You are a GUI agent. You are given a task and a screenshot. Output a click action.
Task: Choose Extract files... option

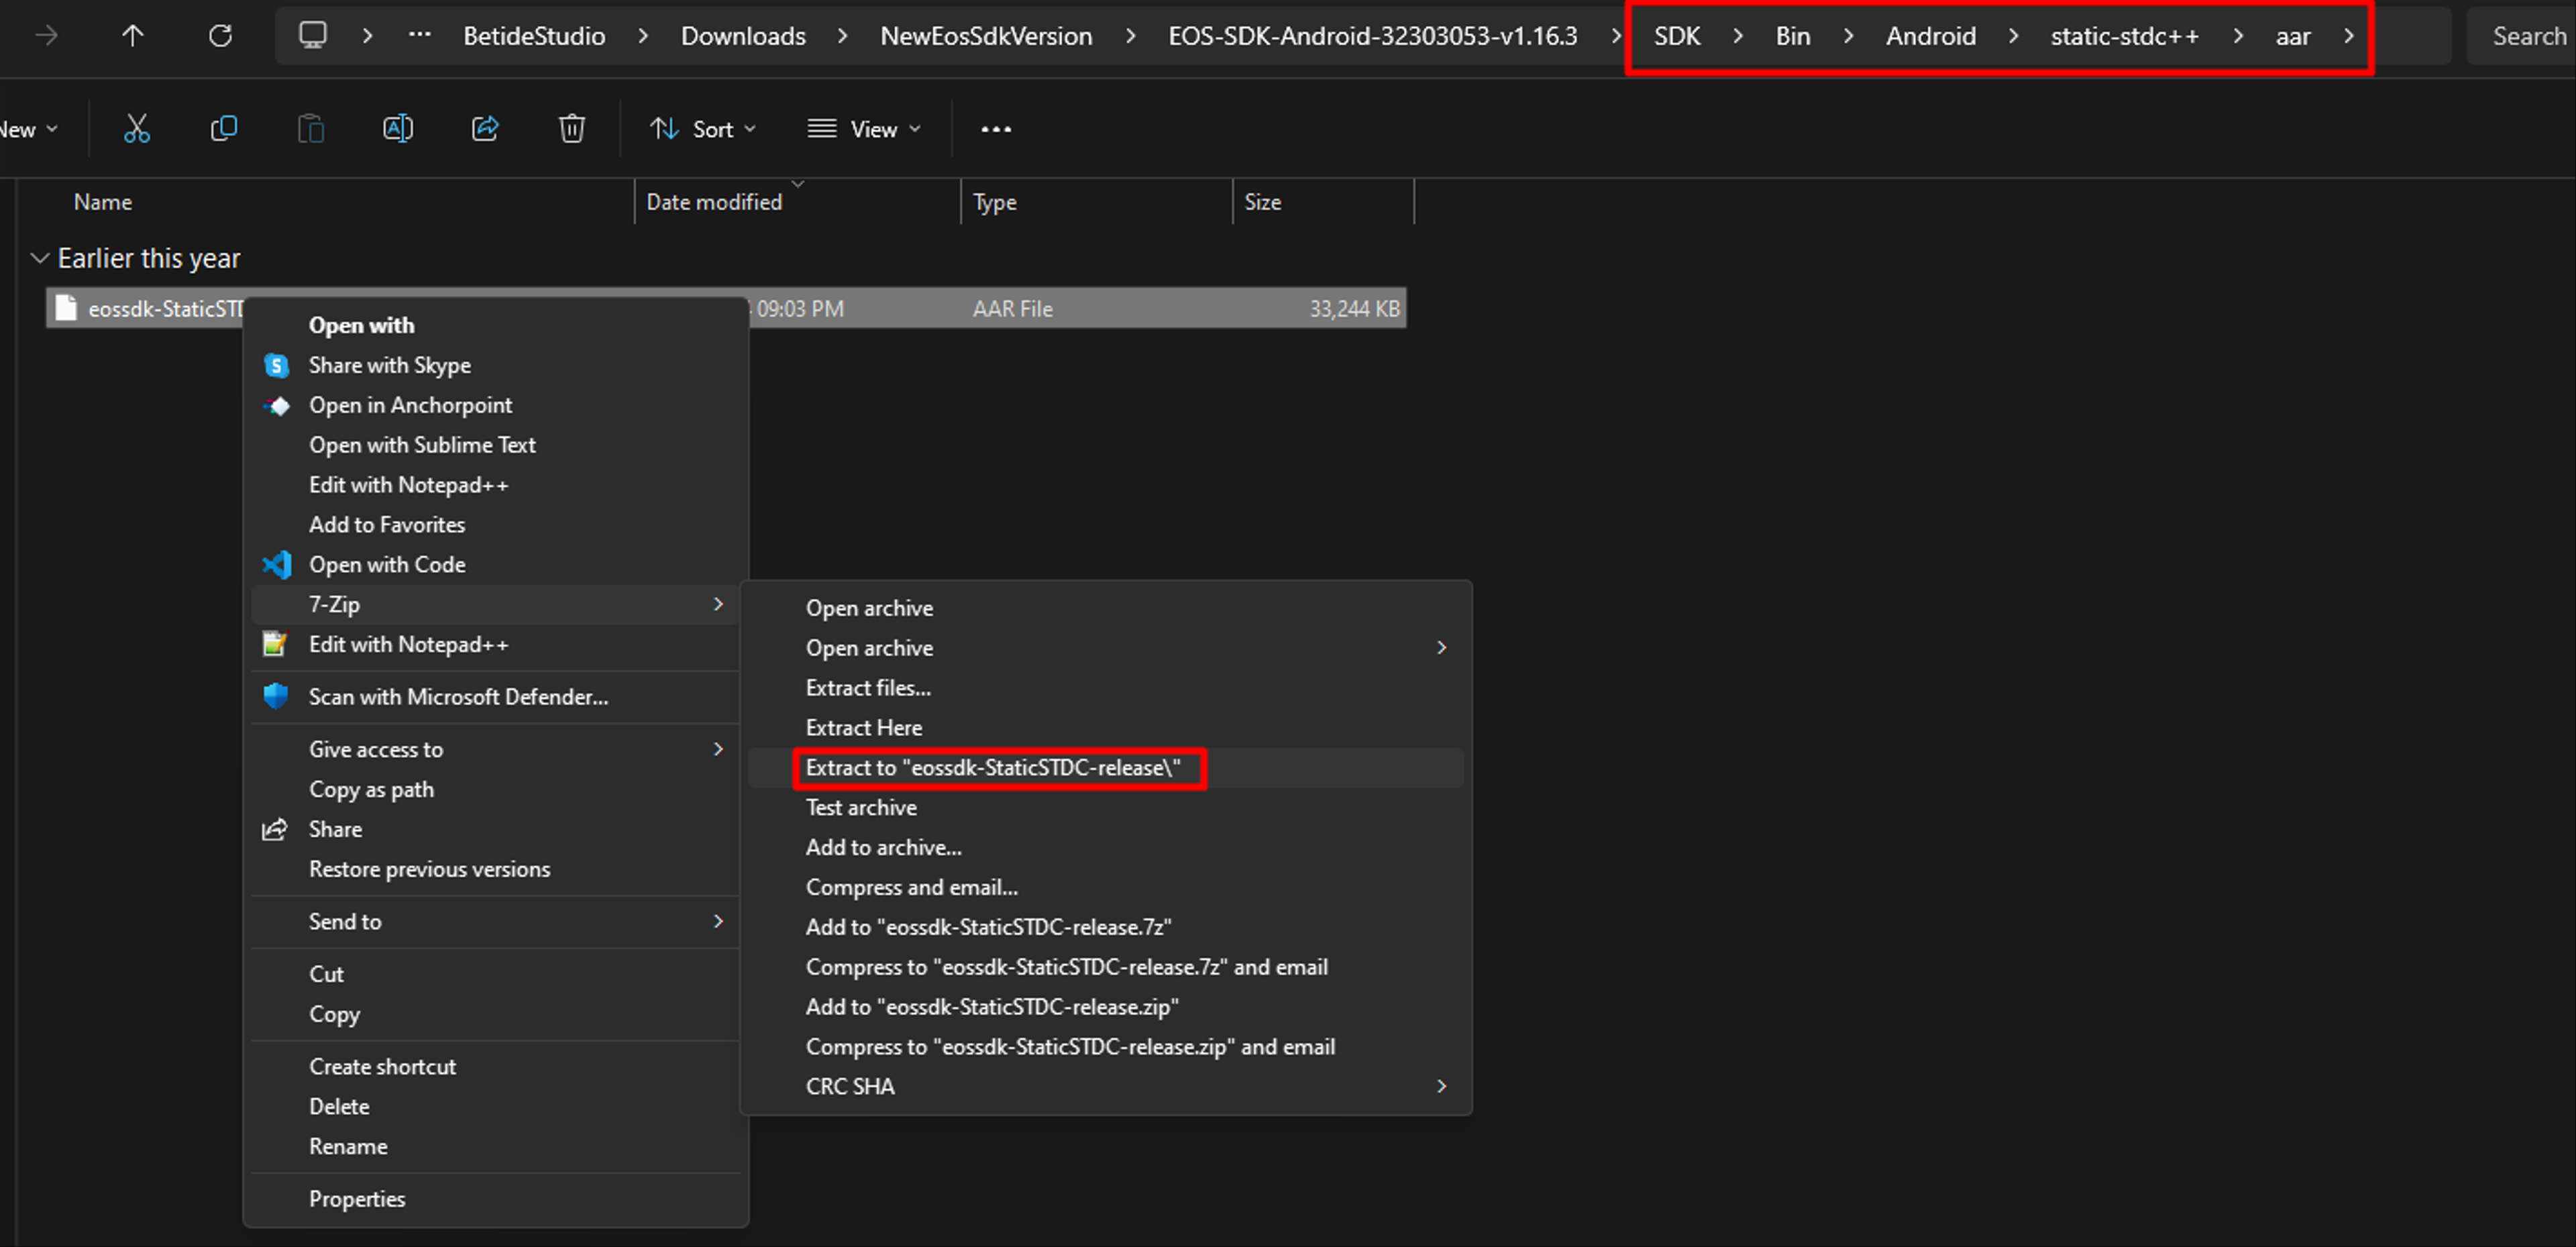coord(1105,688)
